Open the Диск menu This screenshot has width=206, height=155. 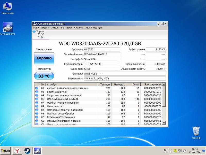pos(69,28)
